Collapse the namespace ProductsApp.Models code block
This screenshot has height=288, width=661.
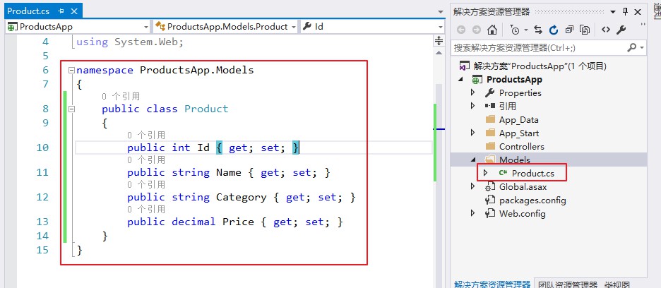coord(70,71)
